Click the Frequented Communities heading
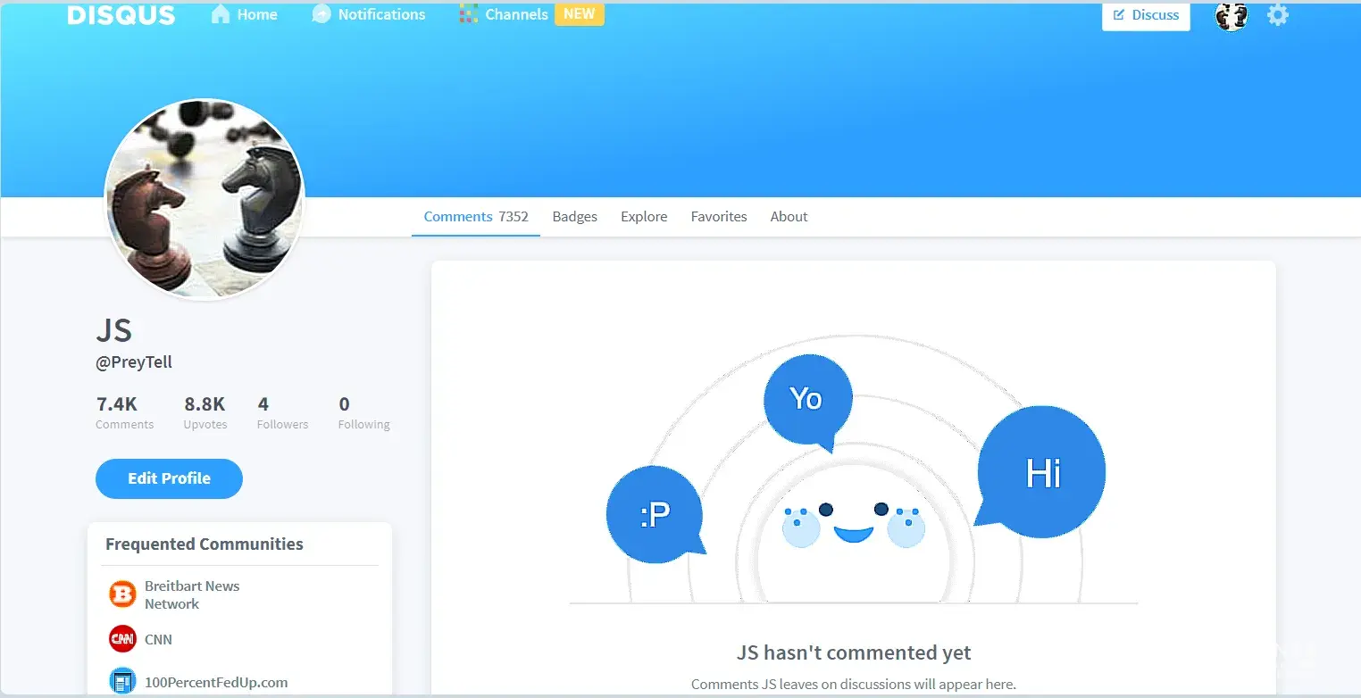Viewport: 1361px width, 698px height. (x=205, y=544)
